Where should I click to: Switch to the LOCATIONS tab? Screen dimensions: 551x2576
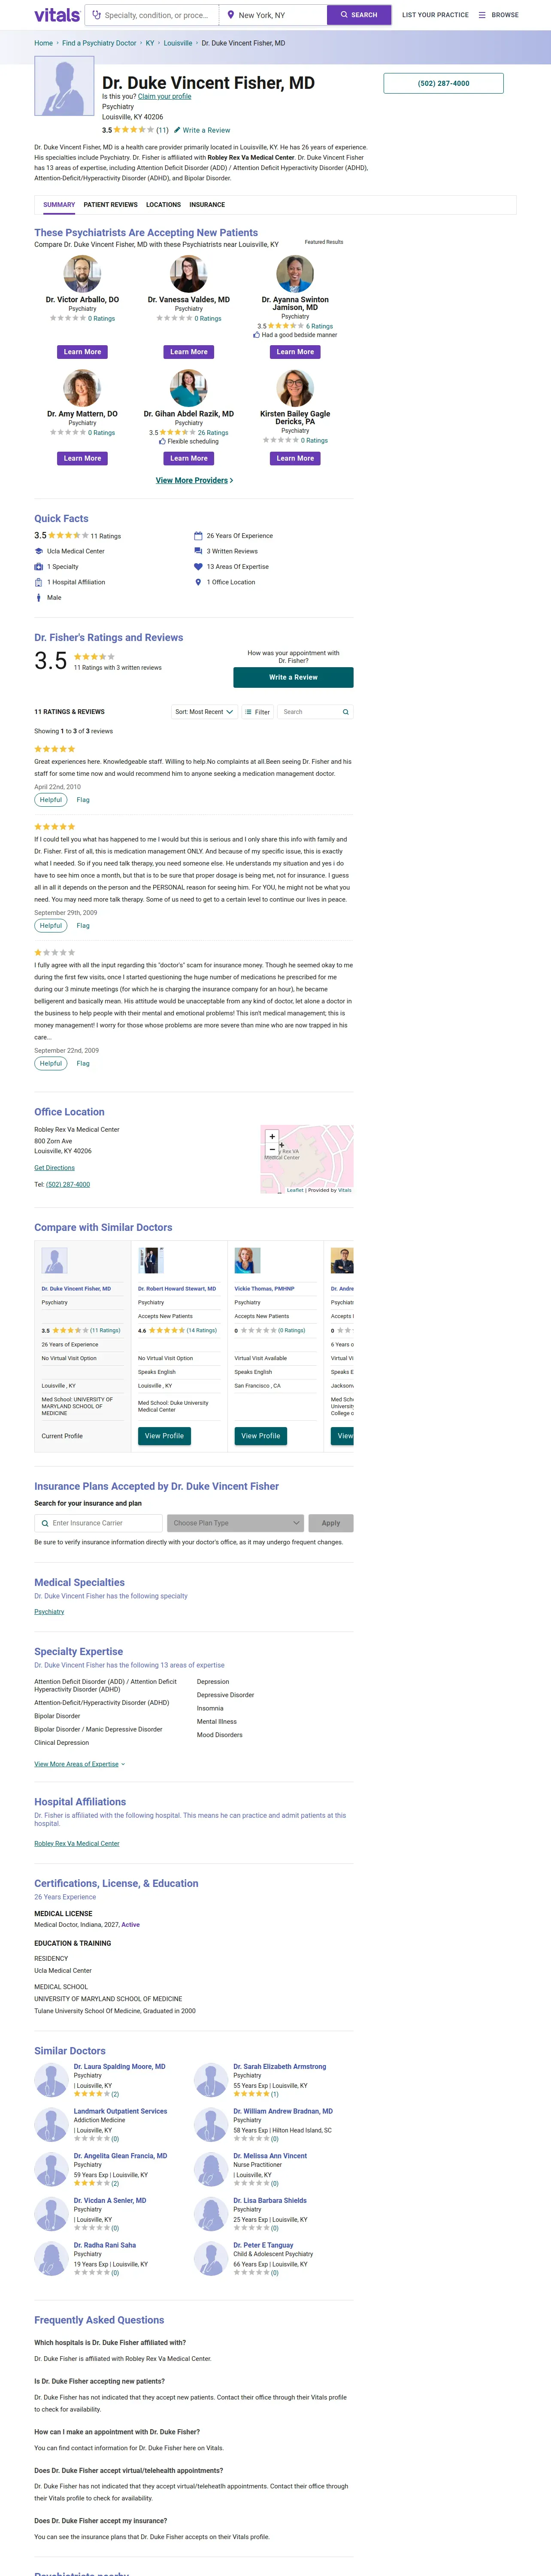163,204
